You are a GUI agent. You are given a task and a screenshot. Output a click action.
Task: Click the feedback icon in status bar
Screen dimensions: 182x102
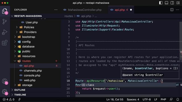click(x=171, y=99)
